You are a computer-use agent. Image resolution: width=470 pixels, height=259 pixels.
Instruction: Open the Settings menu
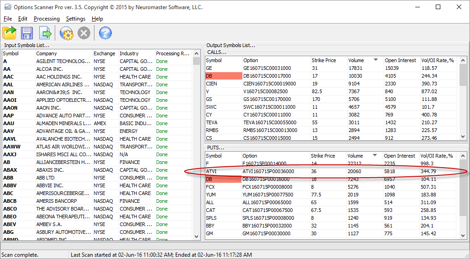pyautogui.click(x=76, y=19)
